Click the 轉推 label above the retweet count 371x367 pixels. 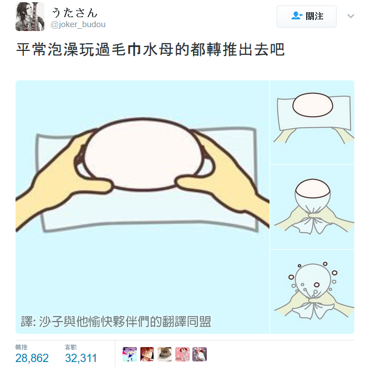click(21, 347)
